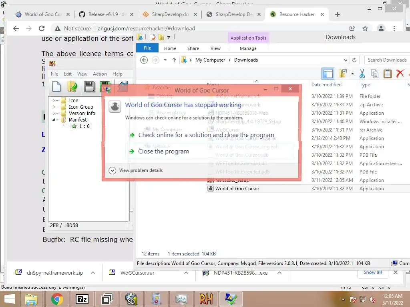Viewport: 410px width, 307px height.
Task: Click the taskbar clock showing 12:05 AM
Action: click(x=392, y=299)
